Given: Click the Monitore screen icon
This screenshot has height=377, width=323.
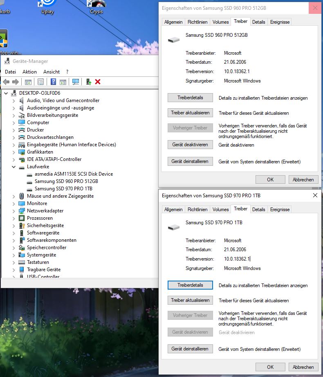Looking at the screenshot, I should [x=22, y=203].
